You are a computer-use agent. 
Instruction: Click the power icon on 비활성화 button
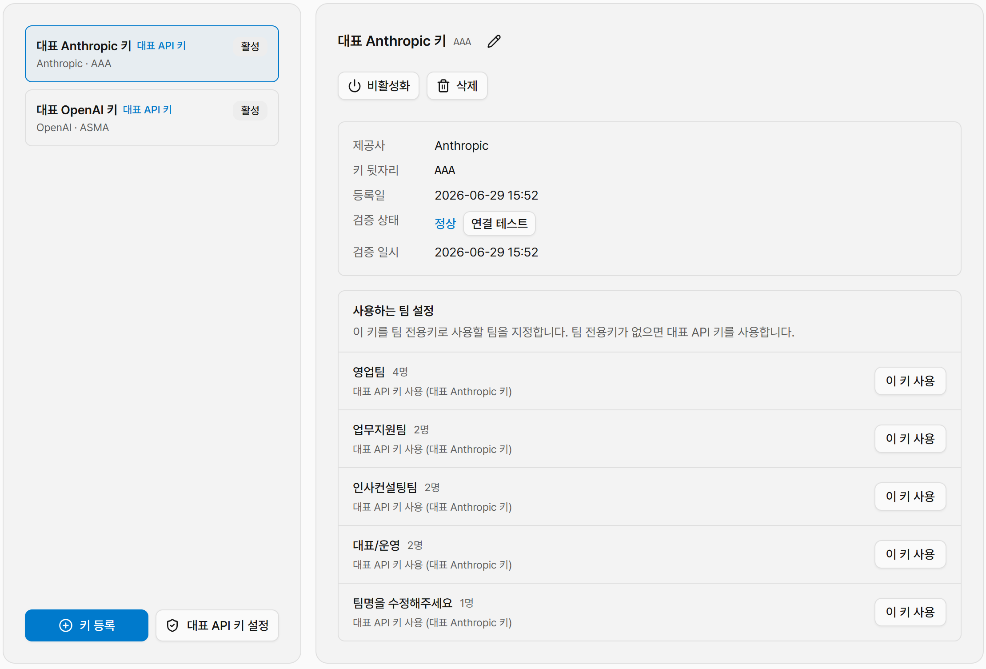(x=355, y=86)
